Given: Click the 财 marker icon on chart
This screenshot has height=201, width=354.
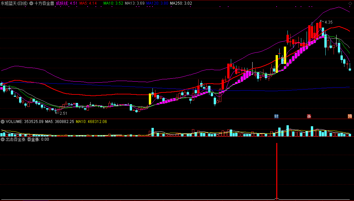Looking at the screenshot, I should coord(276,116).
